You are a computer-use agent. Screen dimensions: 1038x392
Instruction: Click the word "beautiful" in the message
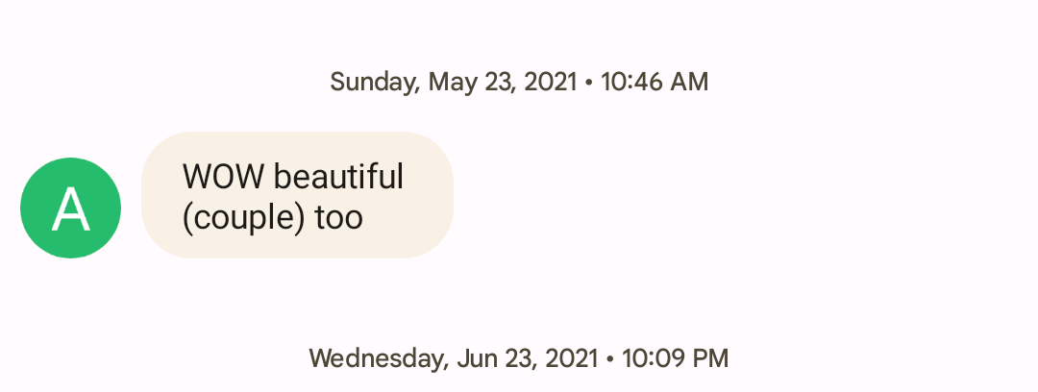click(337, 177)
